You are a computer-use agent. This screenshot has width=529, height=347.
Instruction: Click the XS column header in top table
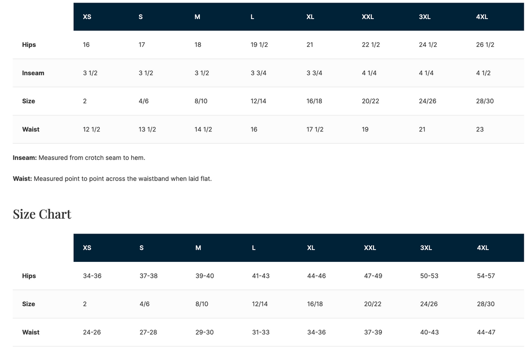point(87,17)
